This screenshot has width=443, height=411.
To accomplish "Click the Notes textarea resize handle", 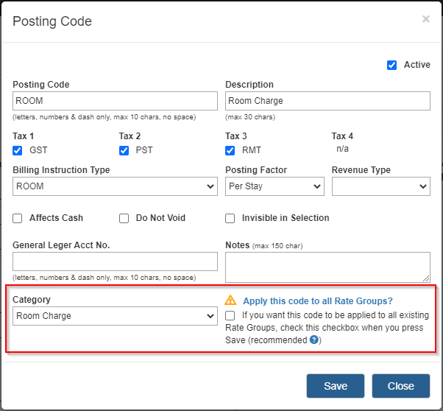I will (426, 278).
